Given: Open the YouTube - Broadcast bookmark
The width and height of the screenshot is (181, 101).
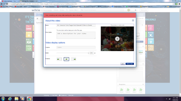Looking at the screenshot, I should tap(7, 6).
